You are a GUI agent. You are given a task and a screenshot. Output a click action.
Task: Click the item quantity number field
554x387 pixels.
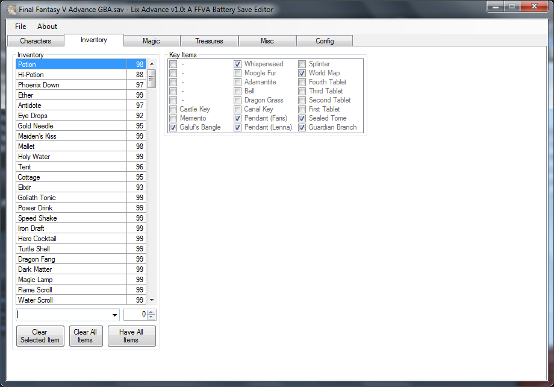point(135,315)
